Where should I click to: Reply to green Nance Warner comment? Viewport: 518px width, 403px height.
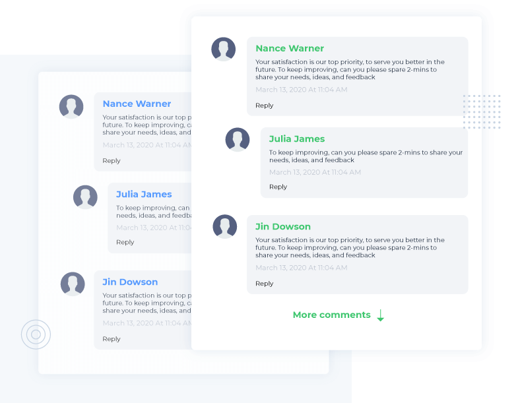pos(264,106)
